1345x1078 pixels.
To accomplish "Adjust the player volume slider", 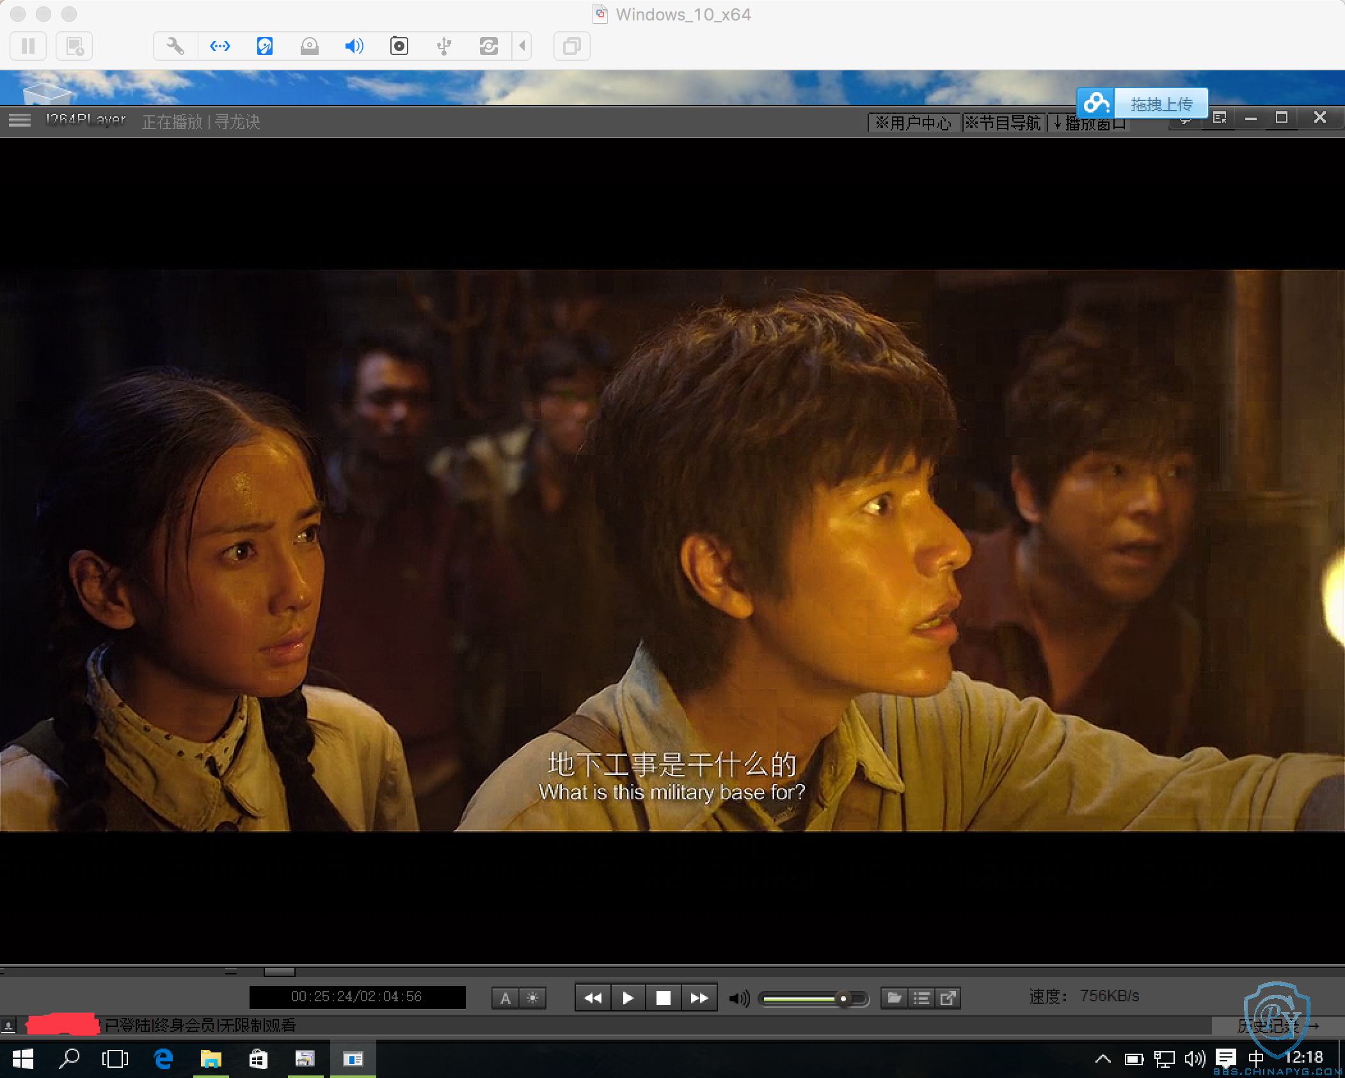I will [x=813, y=998].
